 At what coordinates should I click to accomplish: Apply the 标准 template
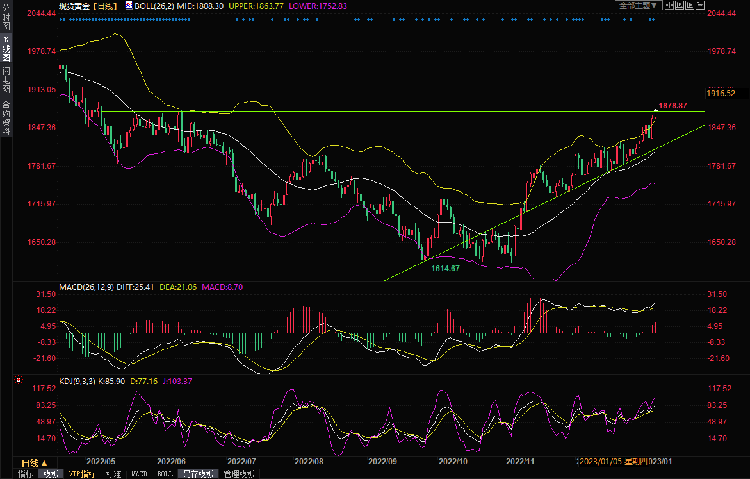(114, 474)
